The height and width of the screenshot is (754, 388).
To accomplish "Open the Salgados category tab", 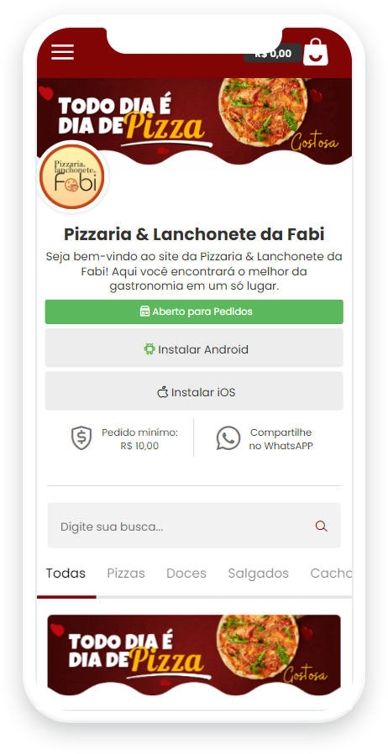I will (258, 573).
